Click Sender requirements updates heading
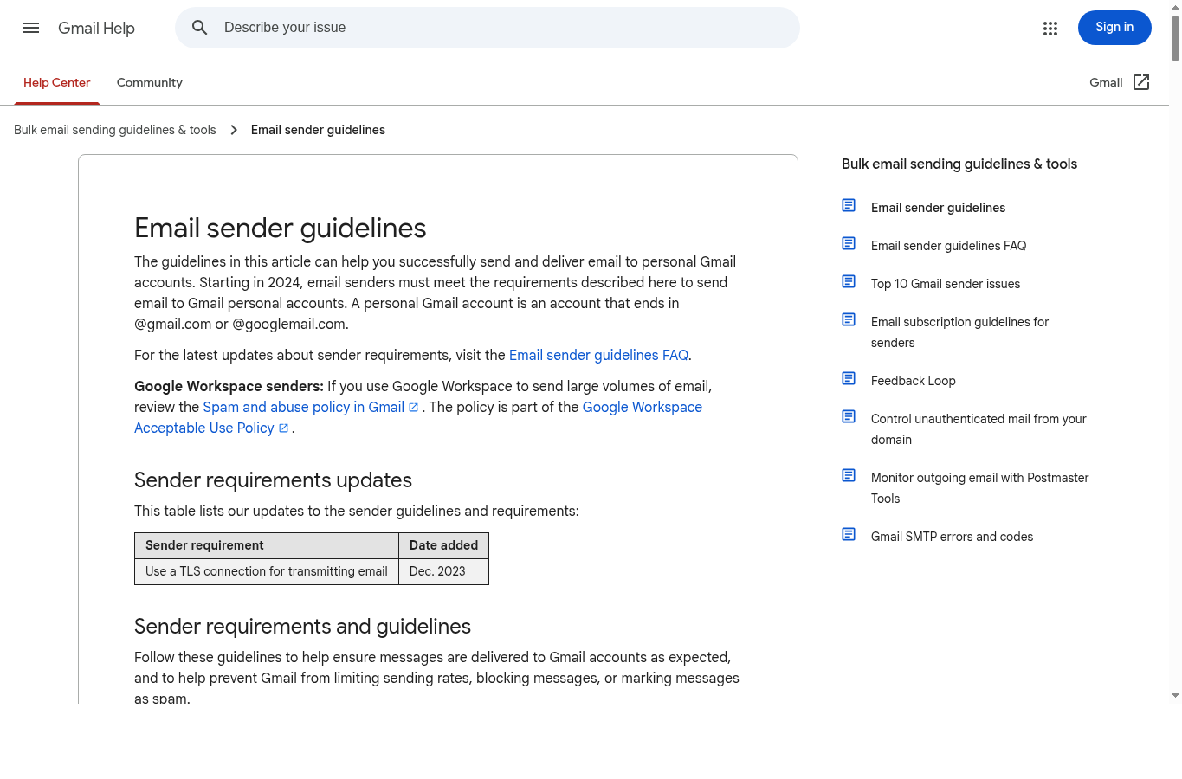Screen dimensions: 1182x779 273,480
